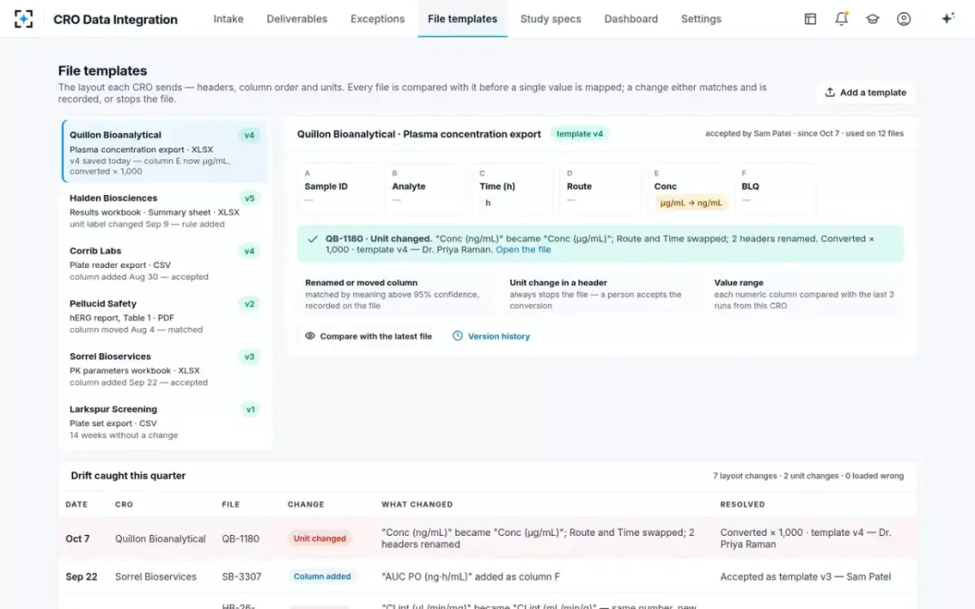Click the Sep 22 date cell

[81, 577]
